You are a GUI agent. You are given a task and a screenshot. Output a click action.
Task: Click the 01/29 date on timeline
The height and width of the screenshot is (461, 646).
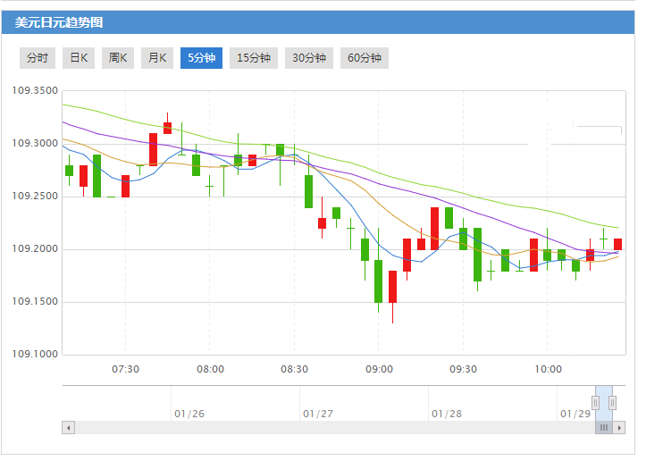(x=575, y=414)
